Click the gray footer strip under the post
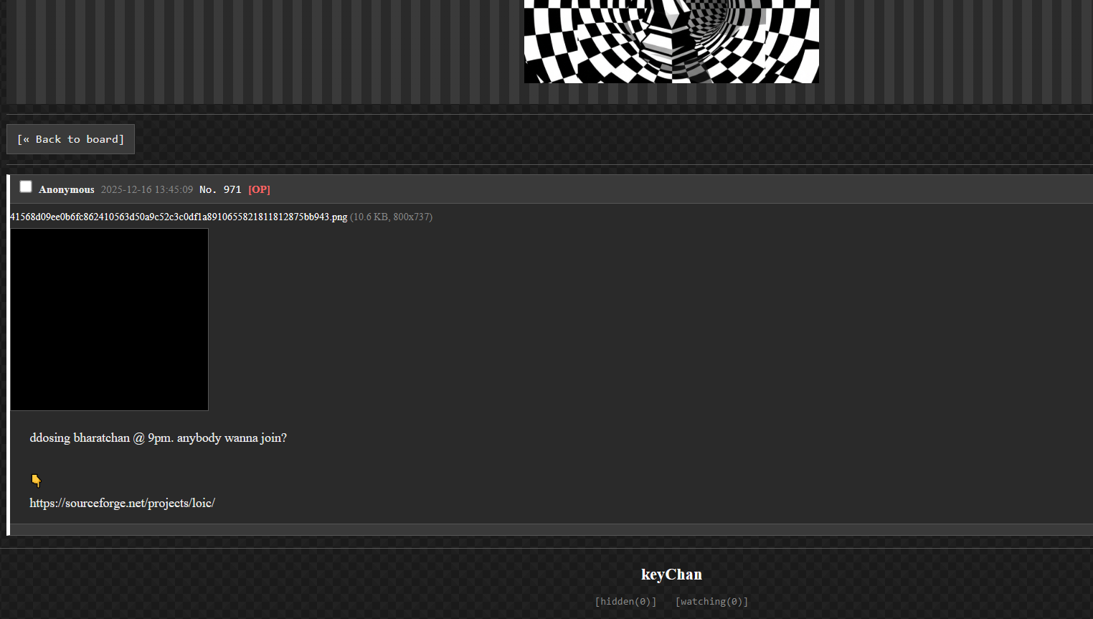This screenshot has width=1093, height=619. (x=551, y=529)
